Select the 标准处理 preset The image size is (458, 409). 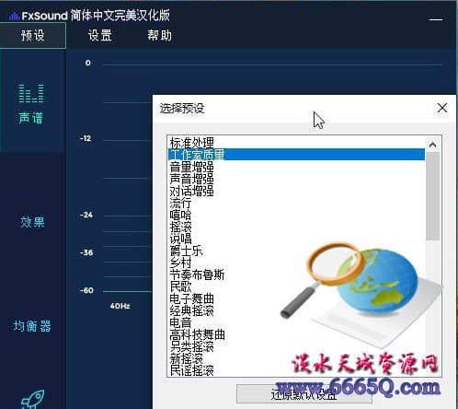click(x=296, y=143)
